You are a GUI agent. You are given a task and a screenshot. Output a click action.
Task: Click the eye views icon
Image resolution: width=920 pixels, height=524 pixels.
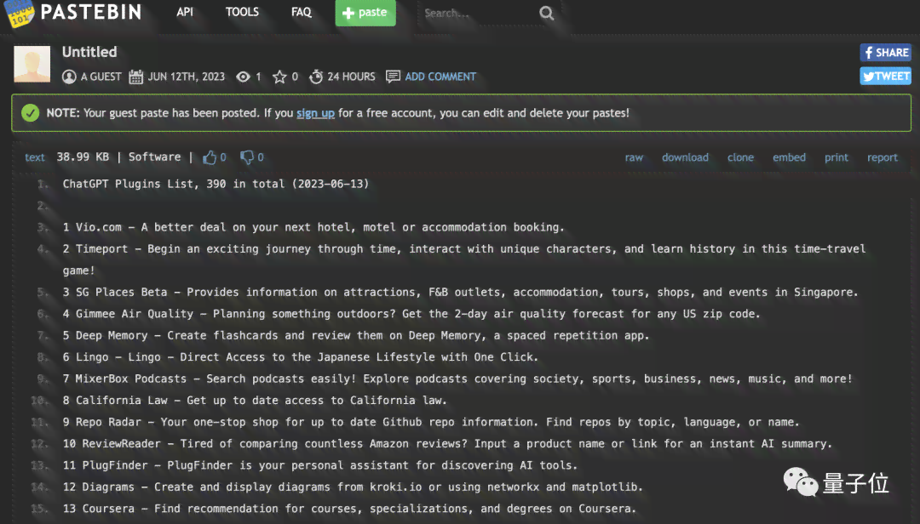[243, 77]
